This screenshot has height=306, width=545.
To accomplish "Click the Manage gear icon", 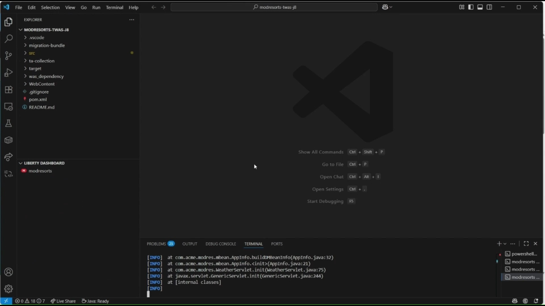I will coord(9,289).
